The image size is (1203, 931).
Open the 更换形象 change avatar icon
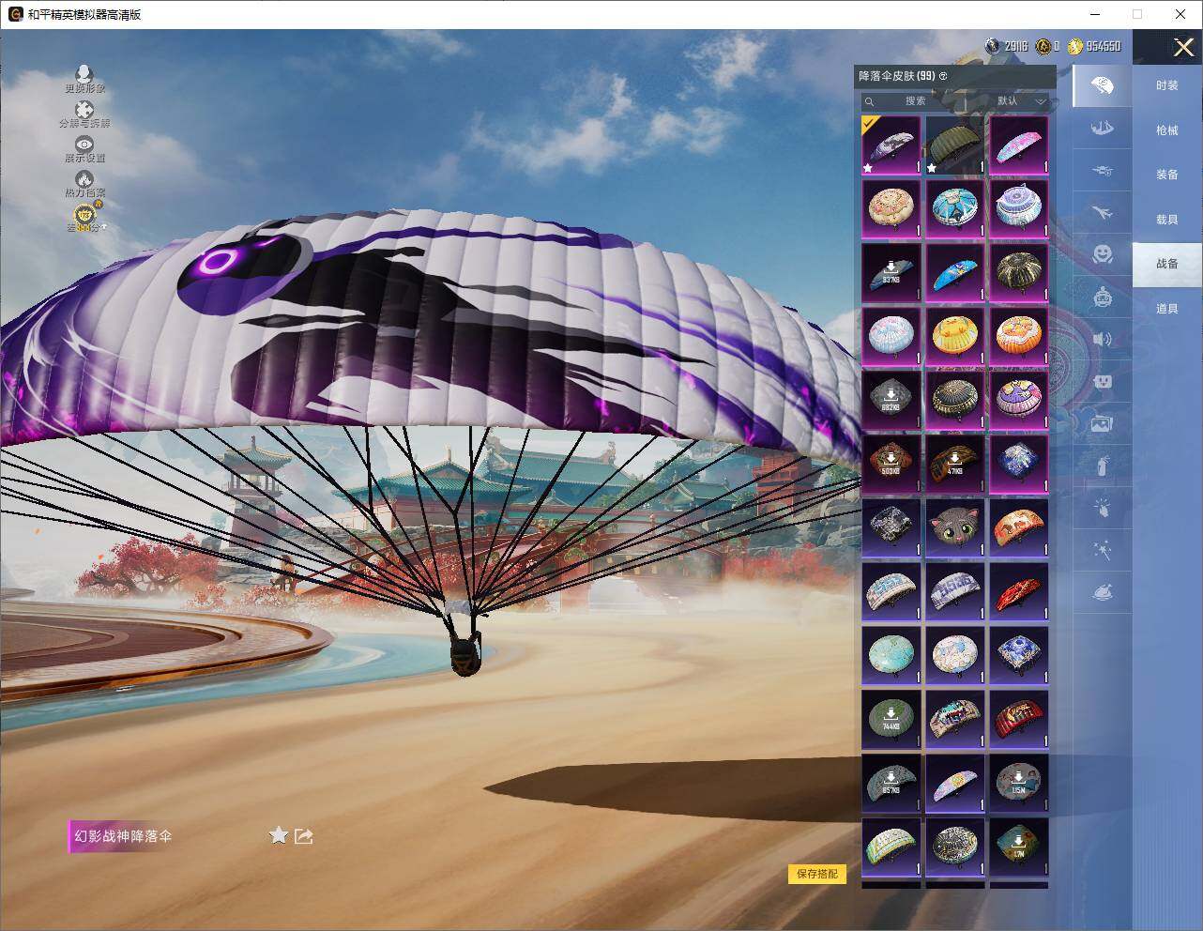[84, 75]
